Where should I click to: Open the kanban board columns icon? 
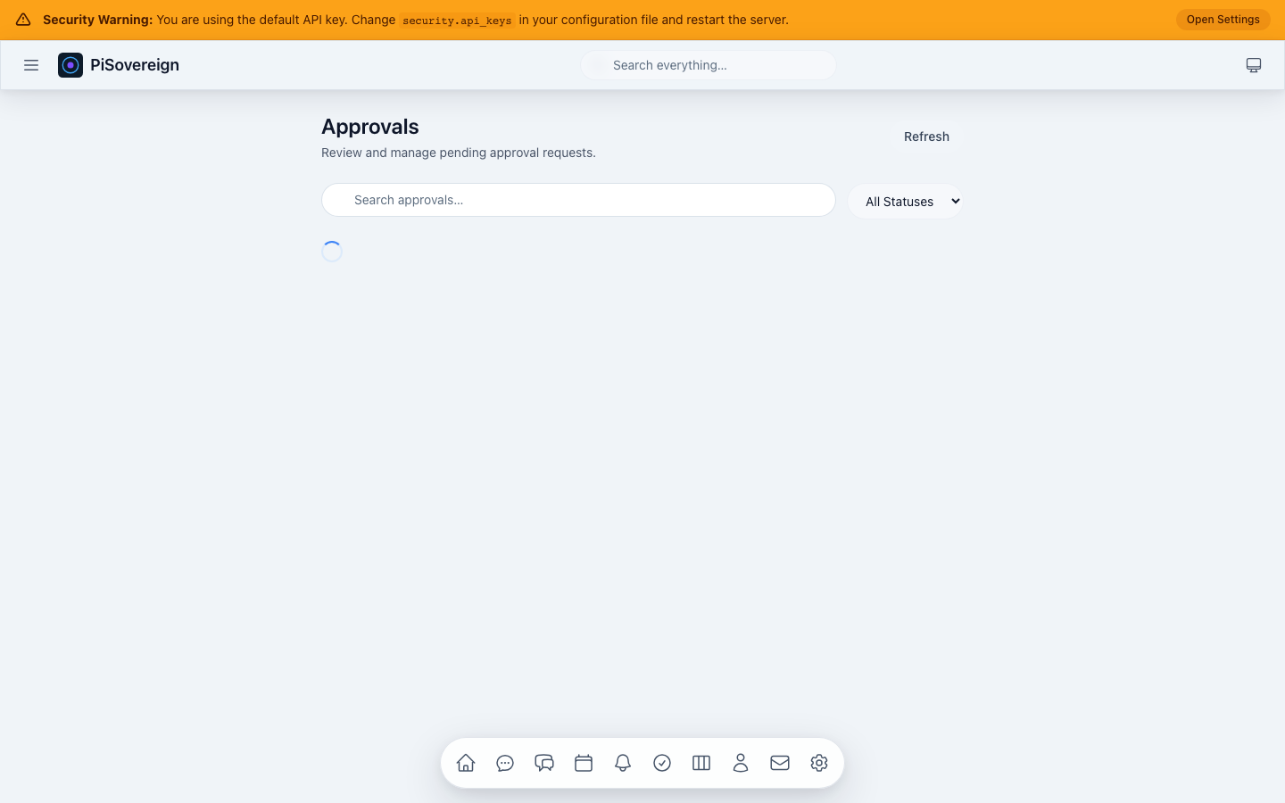pos(701,763)
